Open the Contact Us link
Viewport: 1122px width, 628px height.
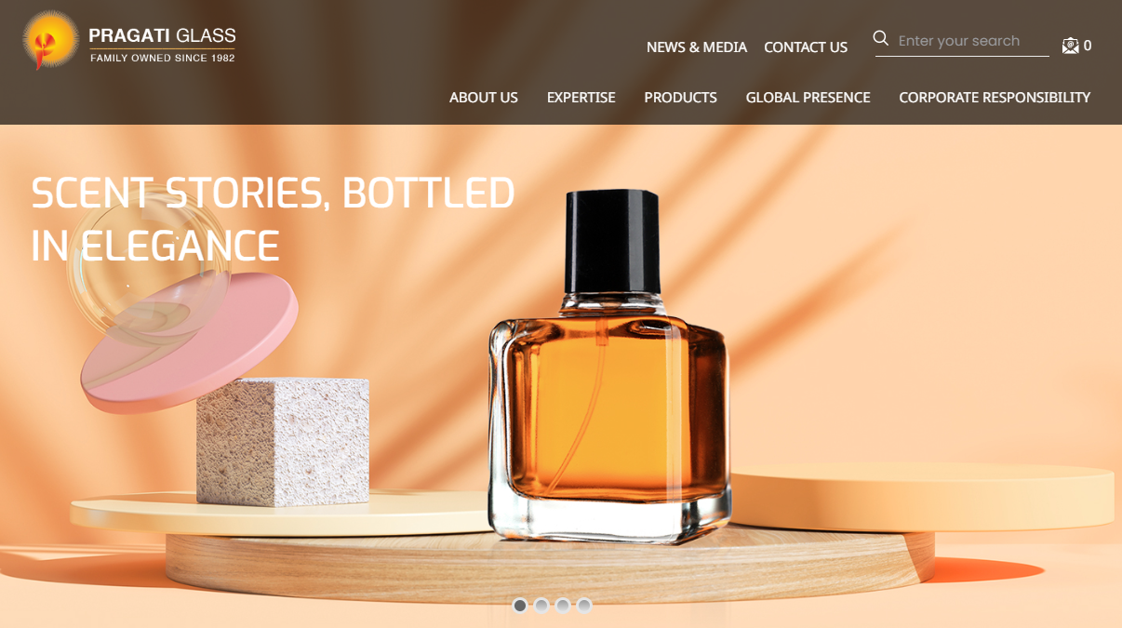tap(806, 47)
